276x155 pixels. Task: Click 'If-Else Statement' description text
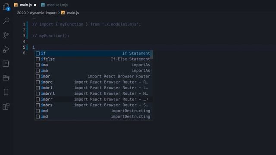pos(130,59)
